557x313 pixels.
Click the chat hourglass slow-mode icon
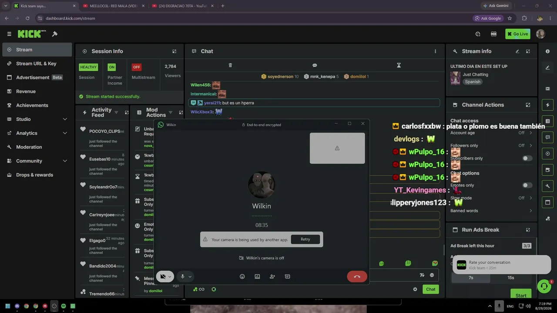pyautogui.click(x=399, y=65)
